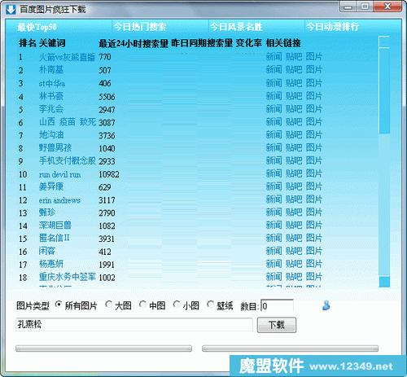407x377 pixels.
Task: Switch to the 今日动漫排行 tab
Action: pos(332,27)
